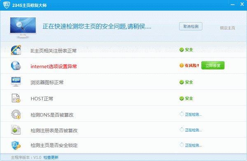Click the 主程序版本：V1.0 label
Image resolution: width=247 pixels, height=161 pixels.
(x=26, y=157)
